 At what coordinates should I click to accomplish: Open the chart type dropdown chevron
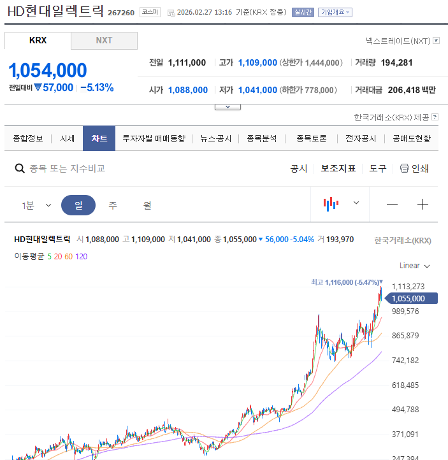click(x=356, y=203)
